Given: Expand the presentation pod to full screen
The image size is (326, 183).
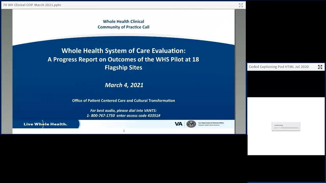Looking at the screenshot, I should (241, 5).
